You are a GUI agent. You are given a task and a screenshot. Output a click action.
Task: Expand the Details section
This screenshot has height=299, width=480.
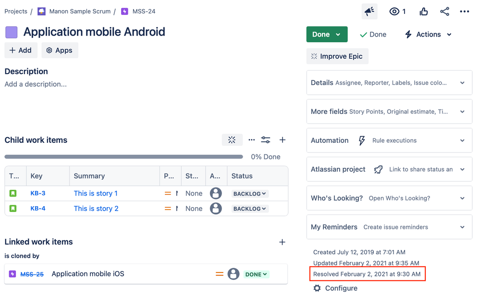[389, 83]
